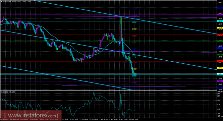
Task: Select the 11 Nov 12:00 time axis label
Action: point(133,119)
